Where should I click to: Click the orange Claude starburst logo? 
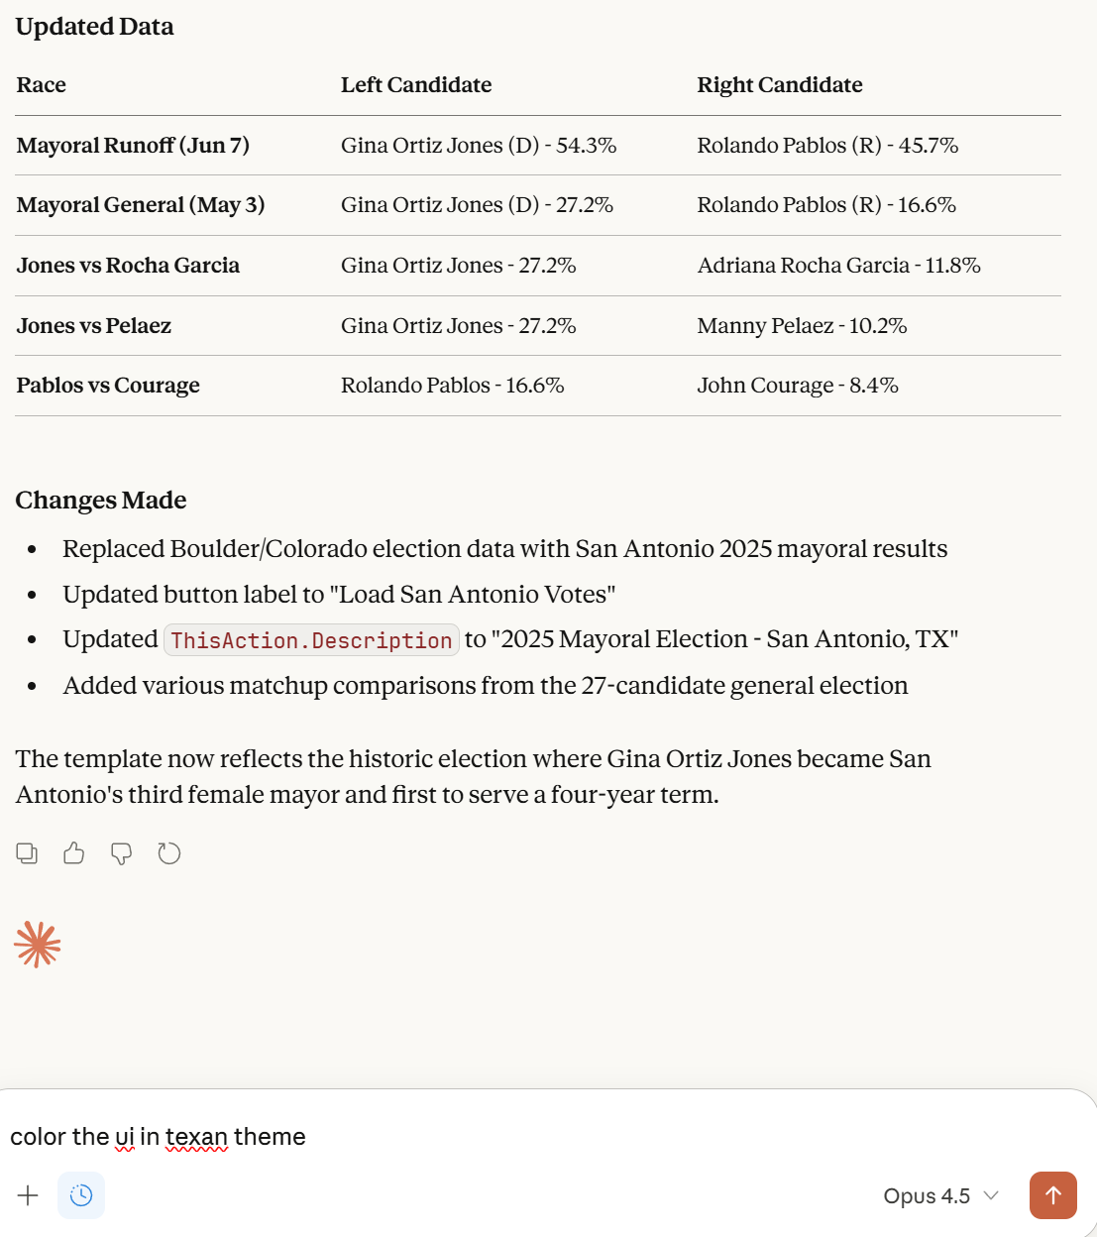coord(38,945)
